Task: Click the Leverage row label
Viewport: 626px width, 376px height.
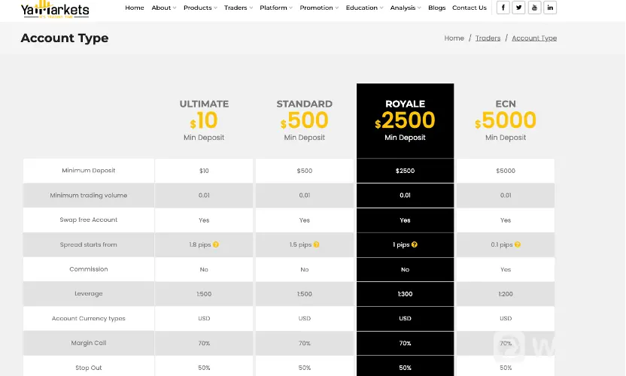Action: click(89, 294)
